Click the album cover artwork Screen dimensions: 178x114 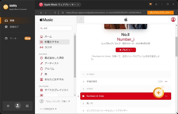[x=126, y=26]
